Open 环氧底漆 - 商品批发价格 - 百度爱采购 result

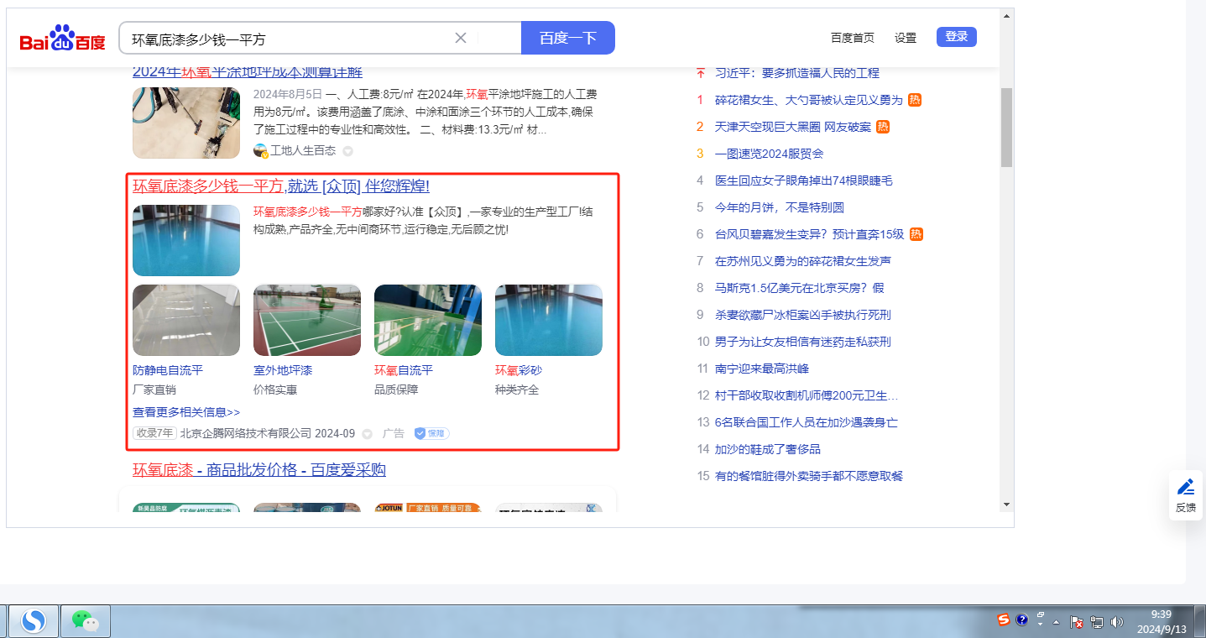259,470
